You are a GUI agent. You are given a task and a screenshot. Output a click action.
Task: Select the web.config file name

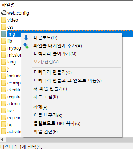(x=18, y=13)
